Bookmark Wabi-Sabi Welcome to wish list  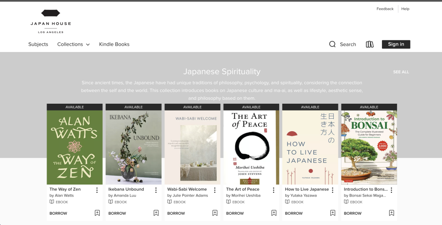coord(215,213)
